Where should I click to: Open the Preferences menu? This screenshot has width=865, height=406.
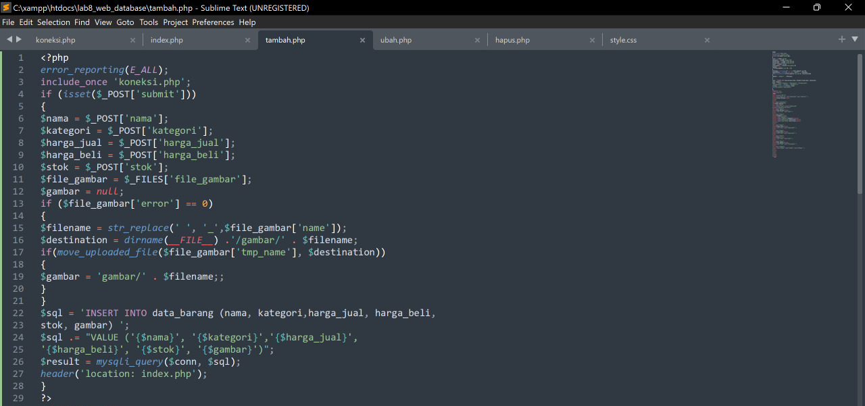[x=213, y=22]
